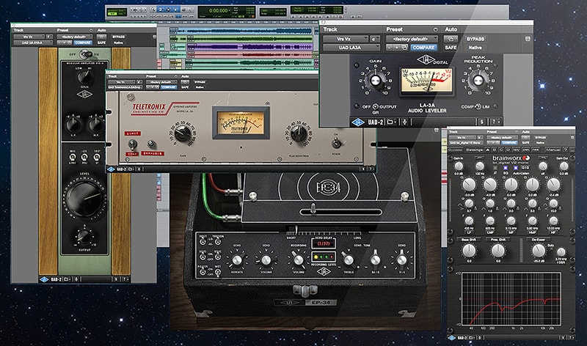This screenshot has width=587, height=346.
Task: Click the EQ curve graph in brainworx plugin
Action: 511,299
